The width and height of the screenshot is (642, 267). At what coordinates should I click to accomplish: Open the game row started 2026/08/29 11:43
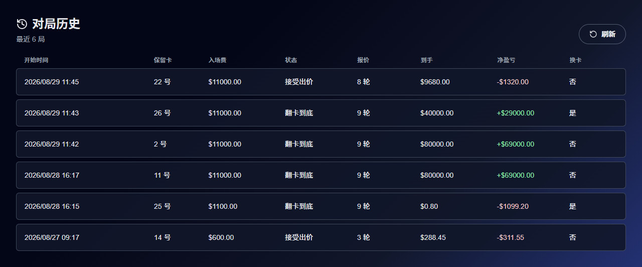click(321, 113)
